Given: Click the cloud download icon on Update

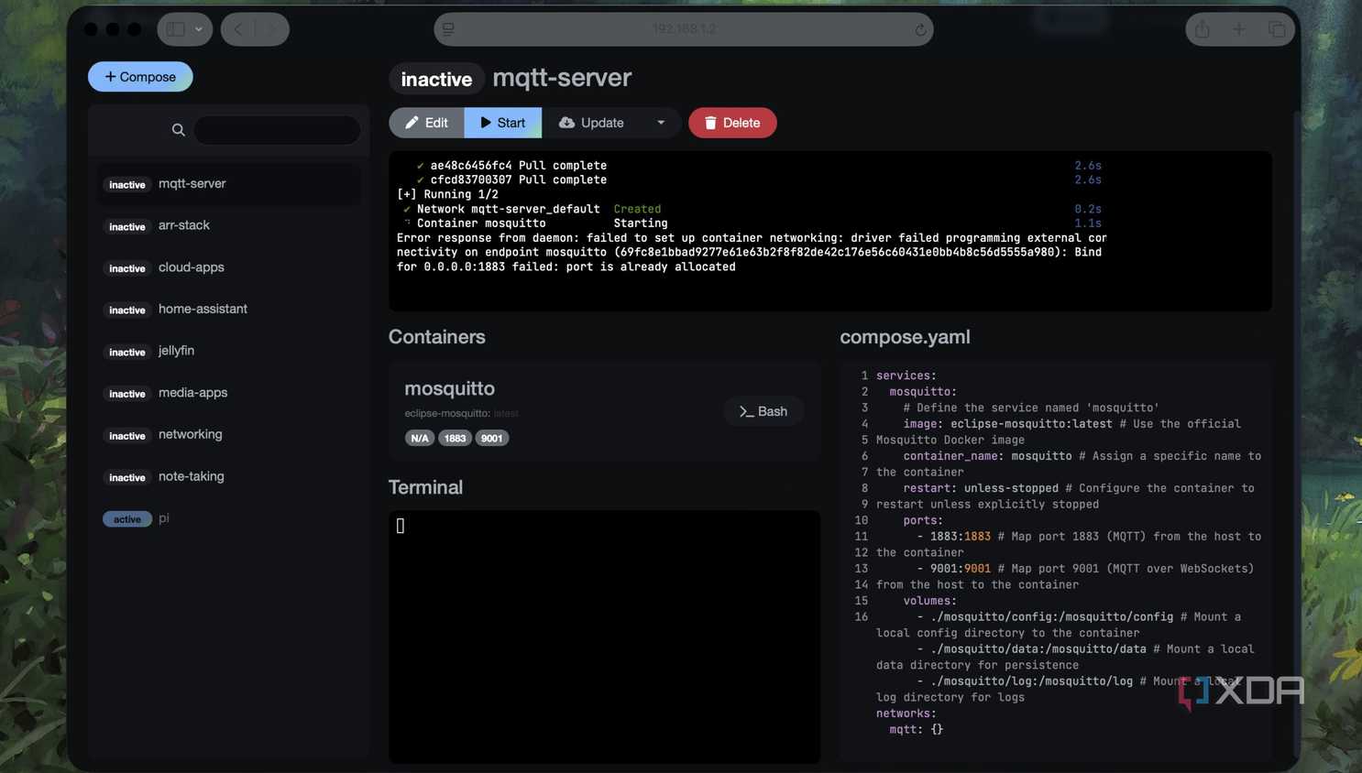Looking at the screenshot, I should pos(566,123).
